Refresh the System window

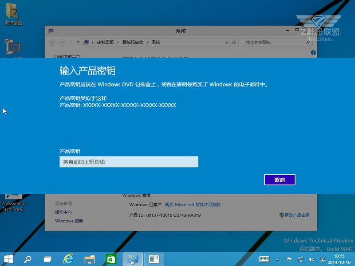tap(234, 43)
